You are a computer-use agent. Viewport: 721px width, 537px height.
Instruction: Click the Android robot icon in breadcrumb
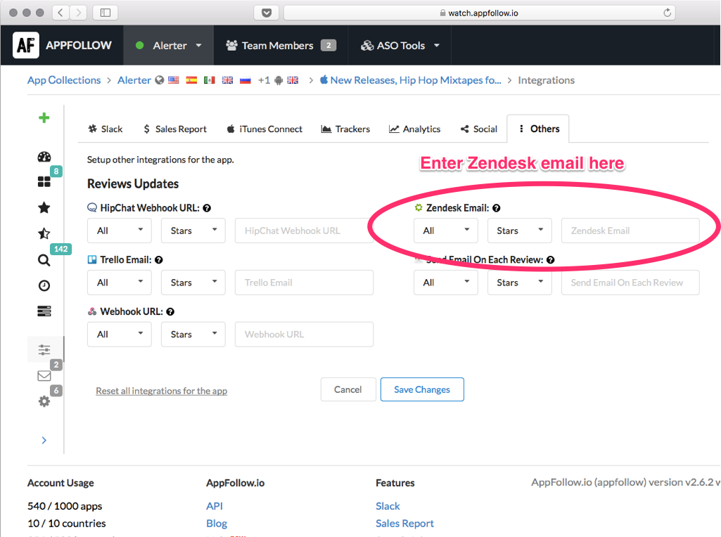(x=278, y=80)
